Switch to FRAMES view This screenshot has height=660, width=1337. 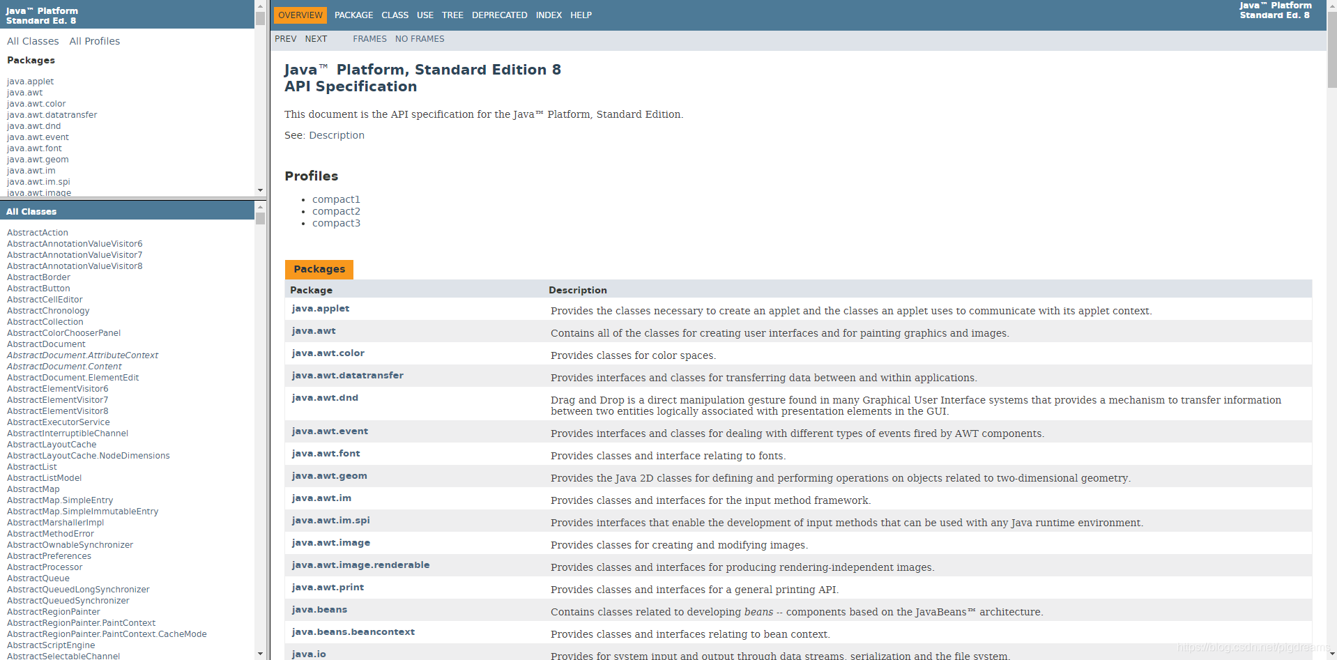pyautogui.click(x=369, y=39)
